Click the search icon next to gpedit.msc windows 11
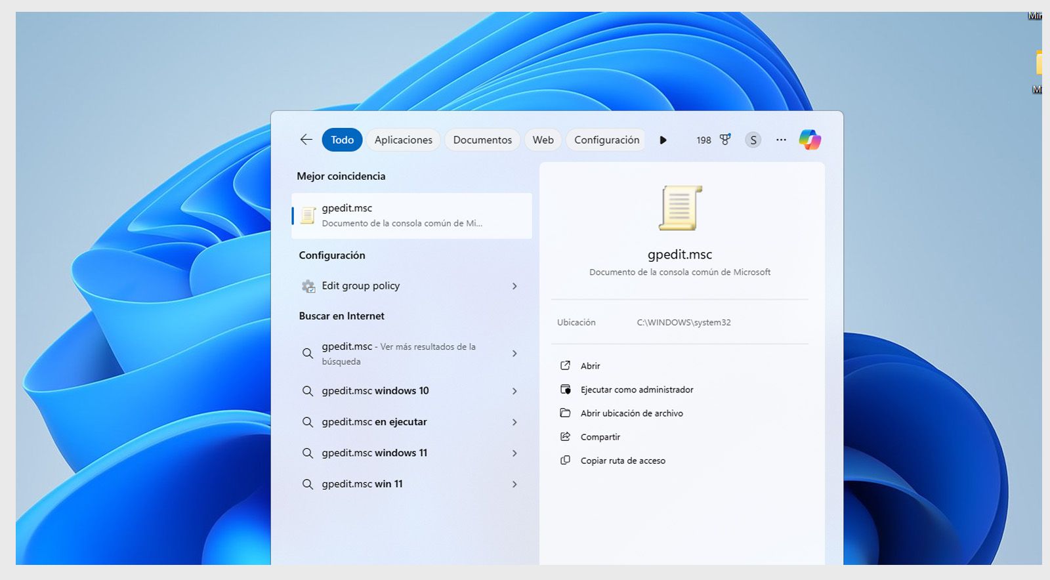This screenshot has height=580, width=1050. (307, 453)
